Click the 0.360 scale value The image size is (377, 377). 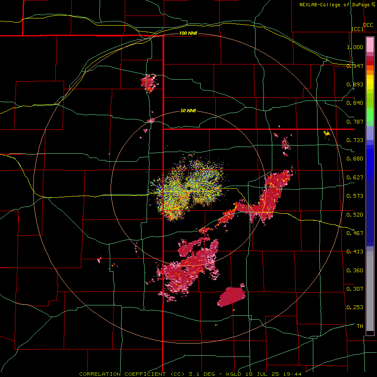pyautogui.click(x=355, y=270)
